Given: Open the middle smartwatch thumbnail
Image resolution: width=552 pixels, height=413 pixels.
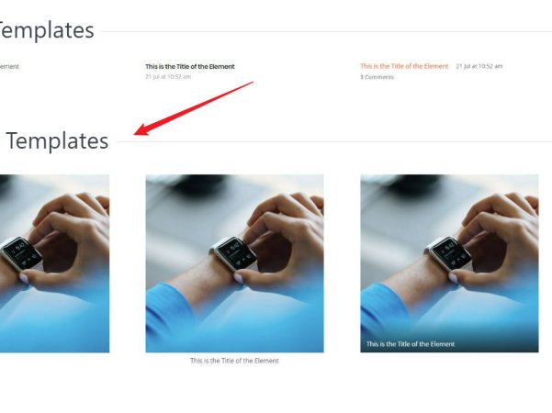Looking at the screenshot, I should click(234, 263).
